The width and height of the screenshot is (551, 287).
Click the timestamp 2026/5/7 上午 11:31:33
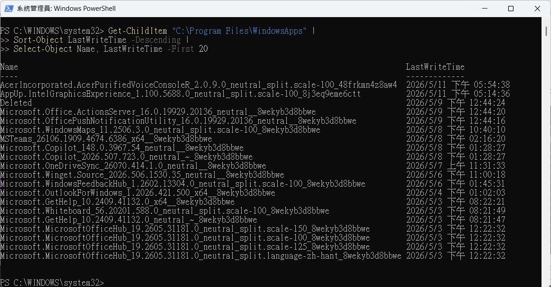(x=456, y=166)
